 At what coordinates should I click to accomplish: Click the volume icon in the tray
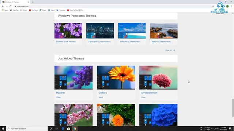coord(218,128)
